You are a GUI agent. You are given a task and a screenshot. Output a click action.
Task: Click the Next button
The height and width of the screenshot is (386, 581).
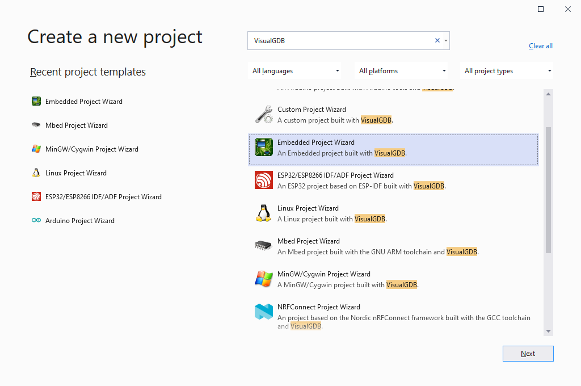[x=528, y=354]
